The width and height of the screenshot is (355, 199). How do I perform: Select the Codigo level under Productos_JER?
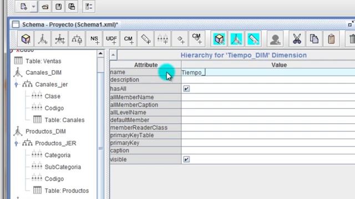click(x=54, y=179)
